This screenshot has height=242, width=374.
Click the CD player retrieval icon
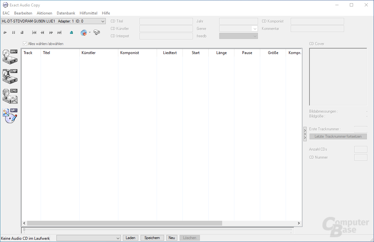coord(96,32)
